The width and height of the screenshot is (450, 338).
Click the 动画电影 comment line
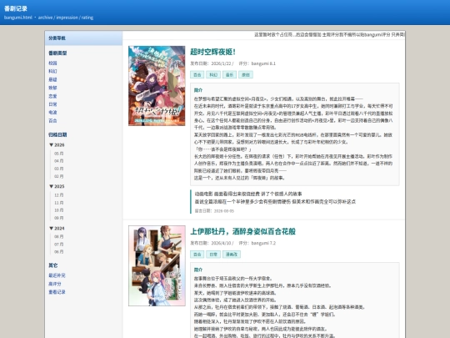[248, 194]
